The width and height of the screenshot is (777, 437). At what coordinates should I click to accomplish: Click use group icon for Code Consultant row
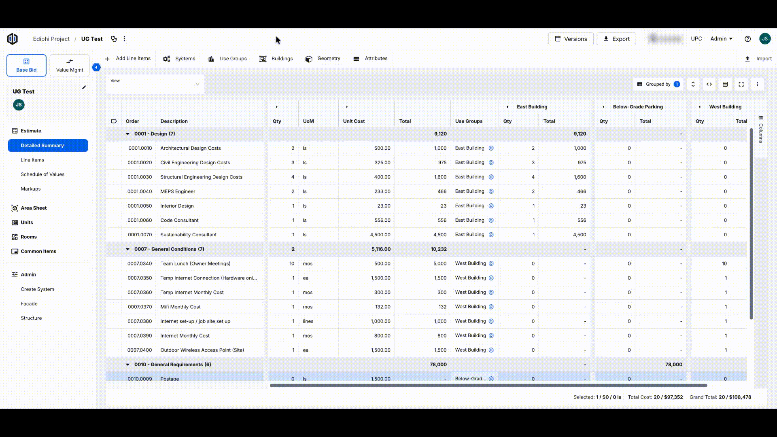(491, 220)
